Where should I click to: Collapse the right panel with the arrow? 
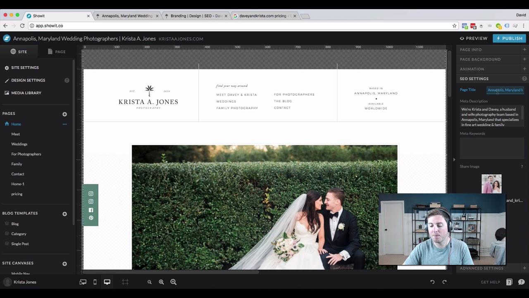454,159
